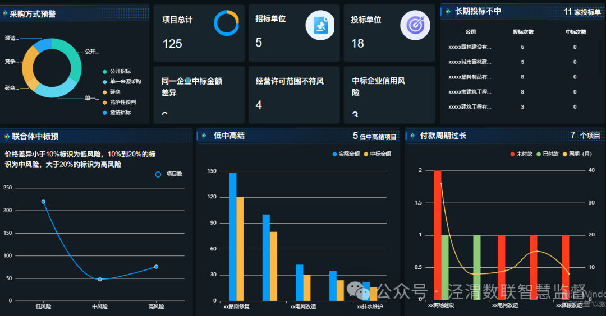Click the xx商场建设 axis label

(441, 305)
